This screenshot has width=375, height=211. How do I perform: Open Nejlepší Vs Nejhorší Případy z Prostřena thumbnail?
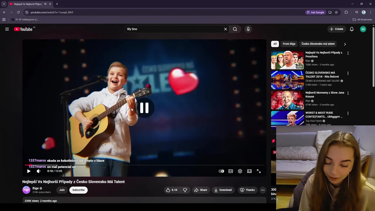[x=287, y=60]
